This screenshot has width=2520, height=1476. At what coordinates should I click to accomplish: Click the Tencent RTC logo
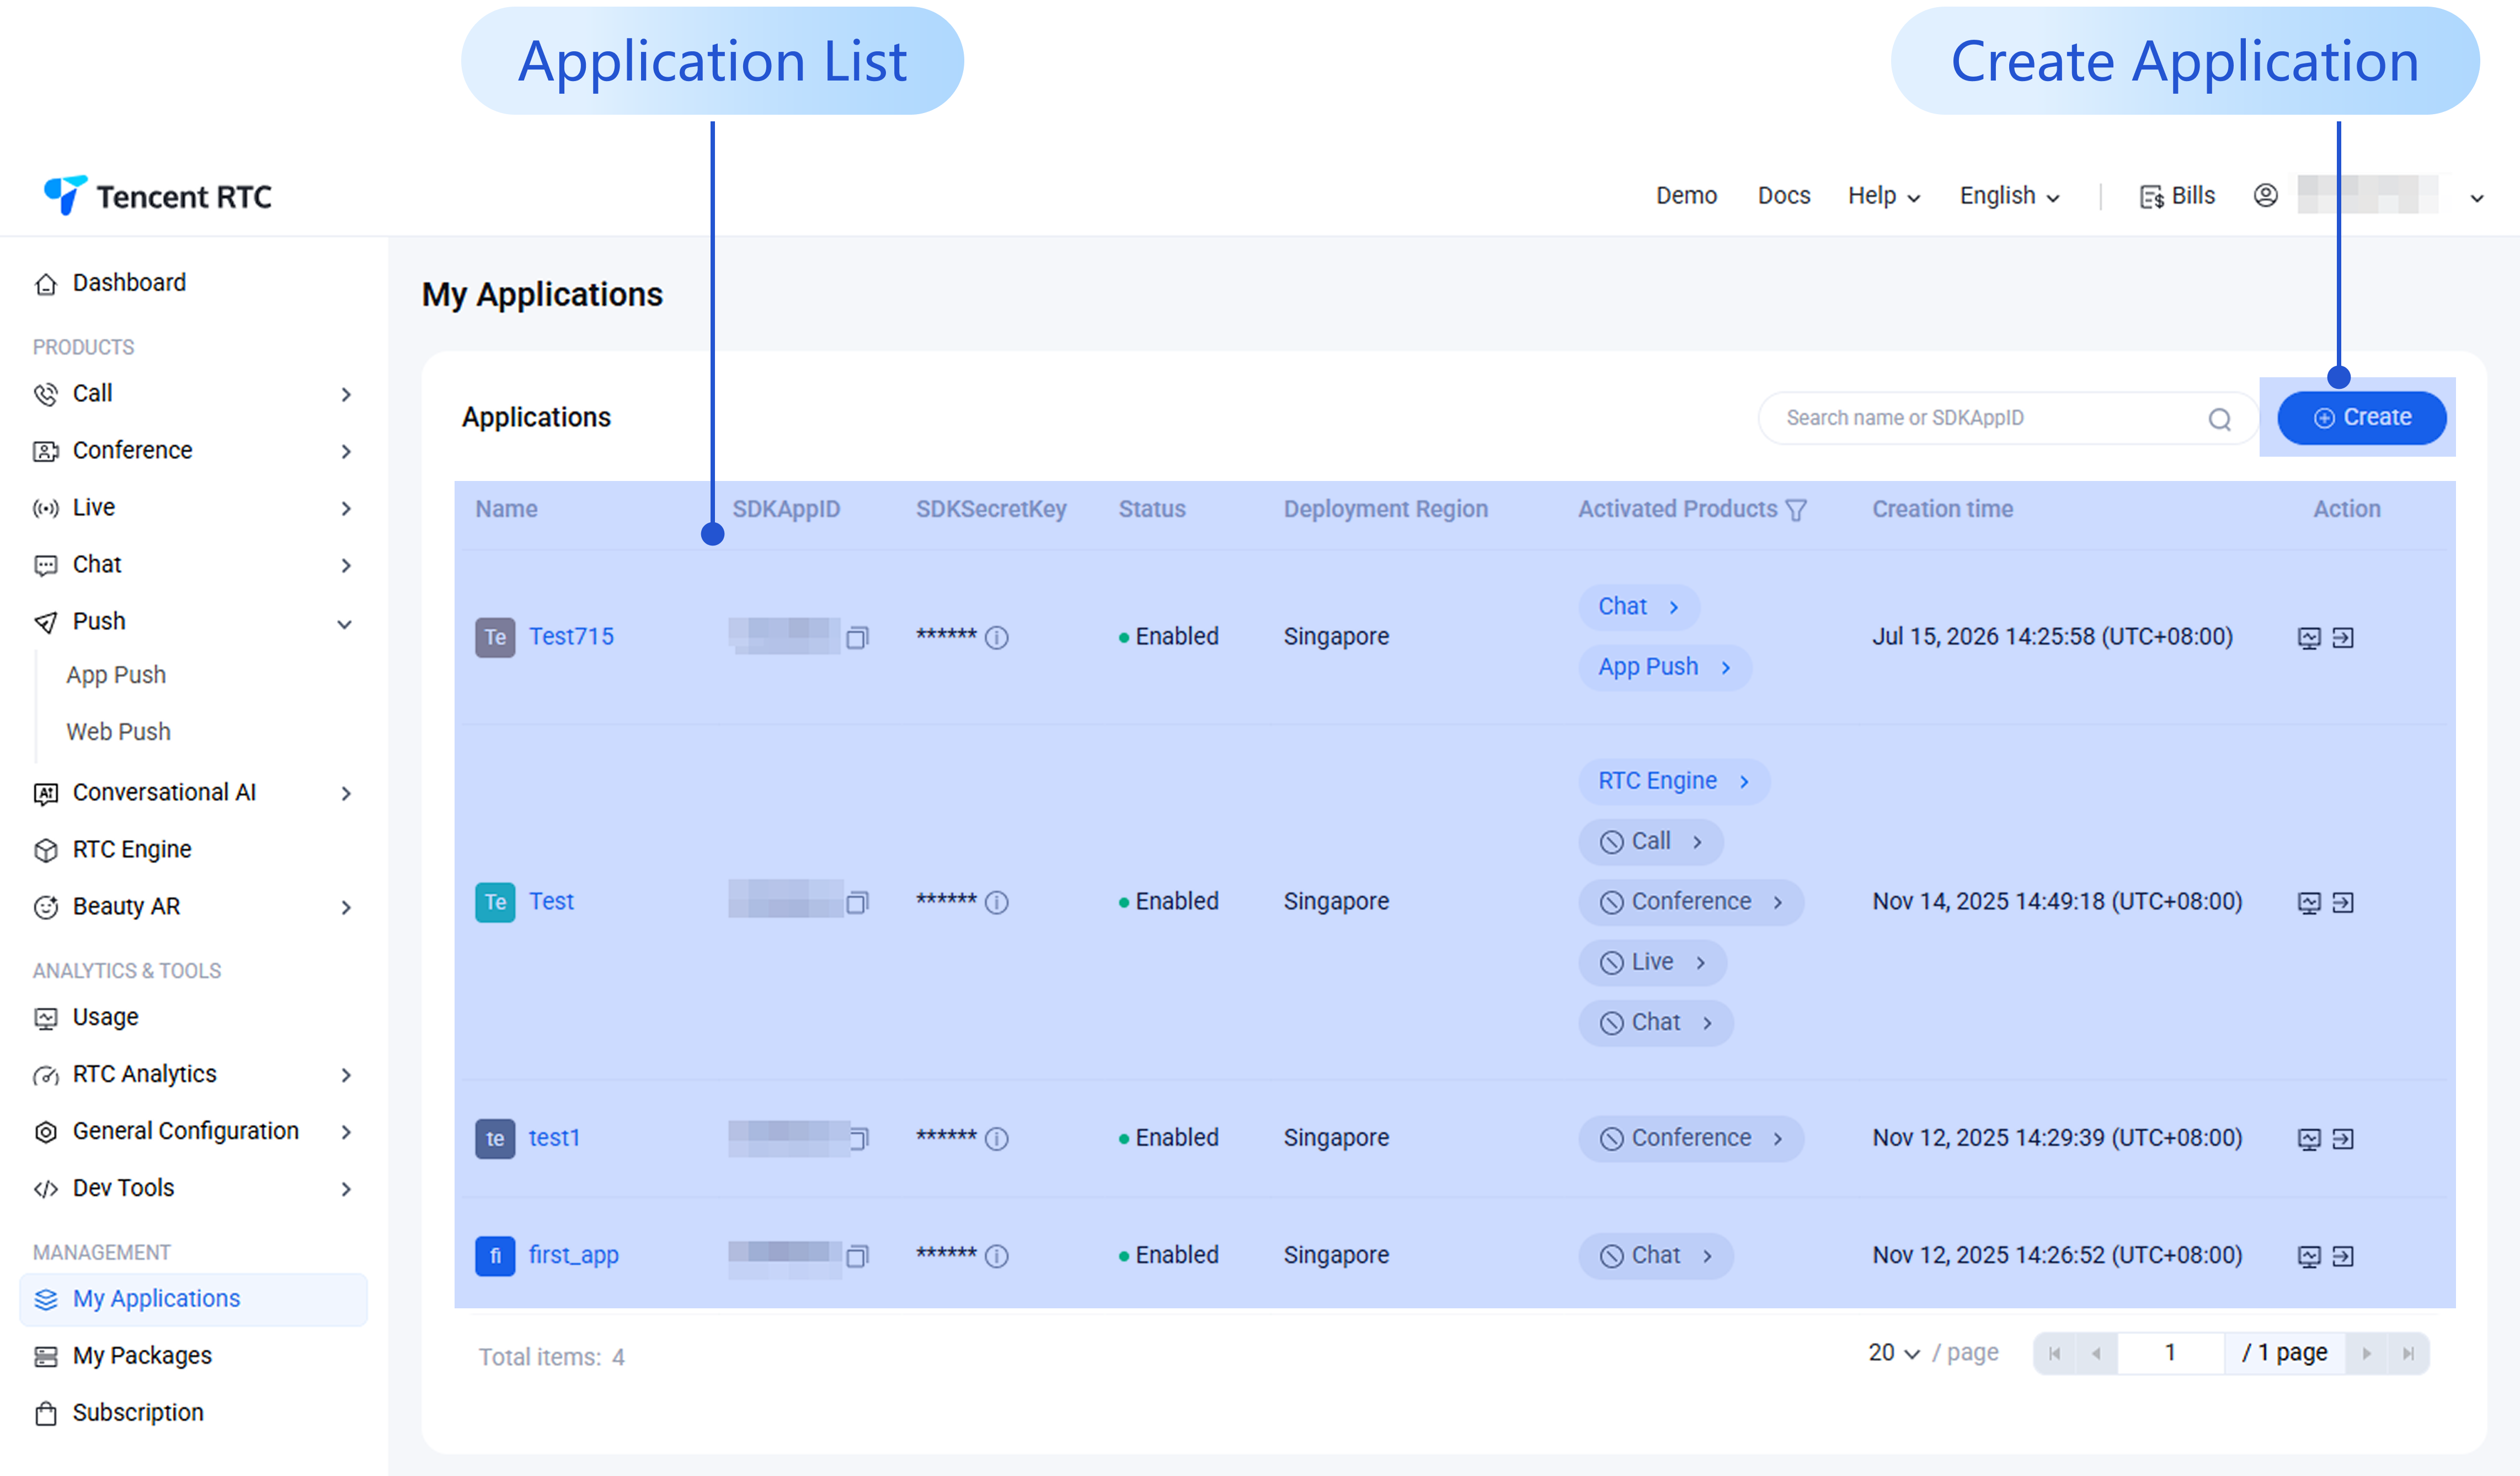[x=157, y=195]
